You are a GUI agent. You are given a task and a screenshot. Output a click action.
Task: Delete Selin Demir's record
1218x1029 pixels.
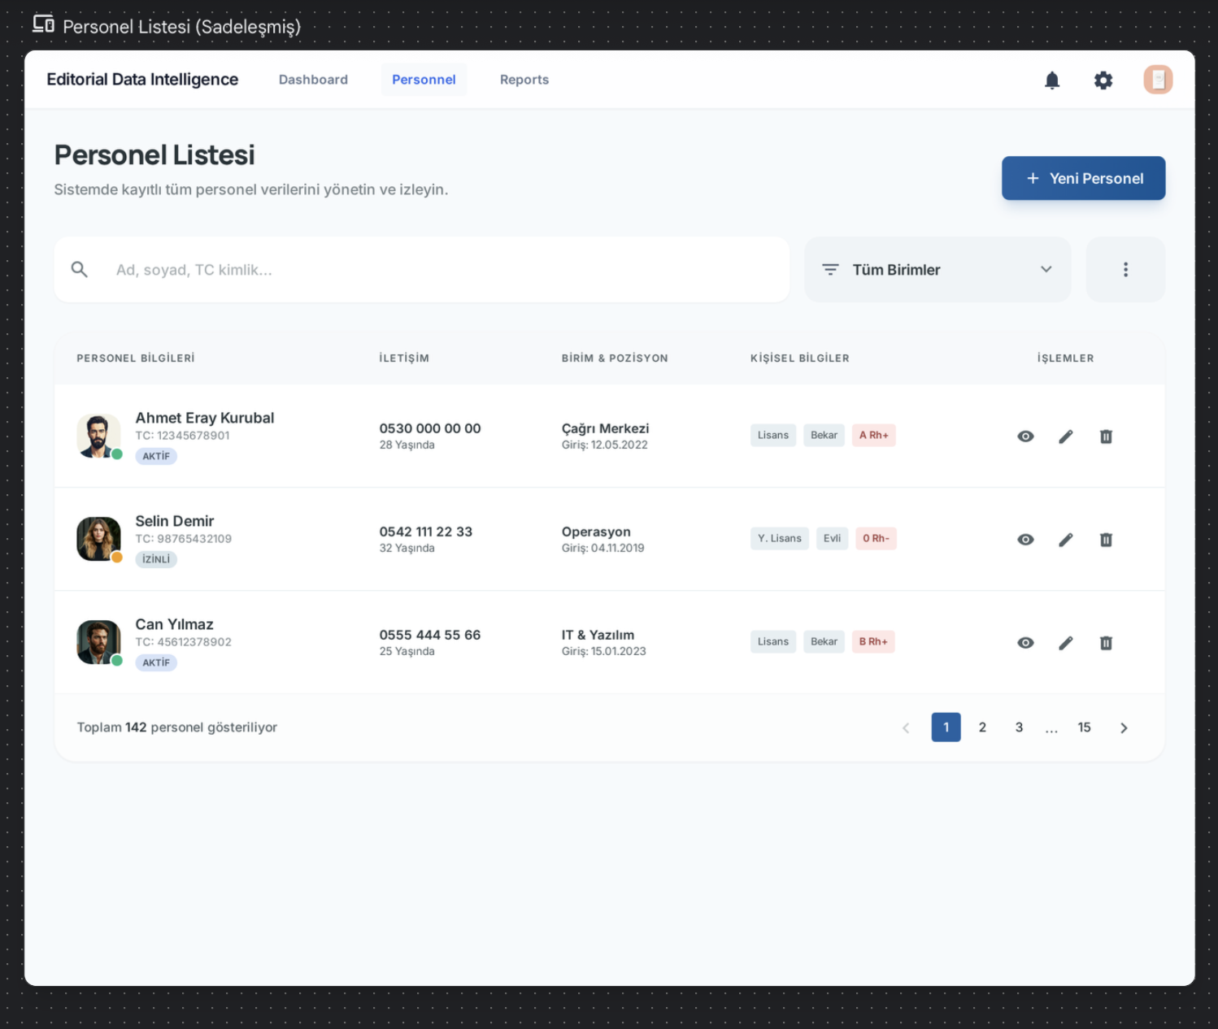click(1106, 540)
